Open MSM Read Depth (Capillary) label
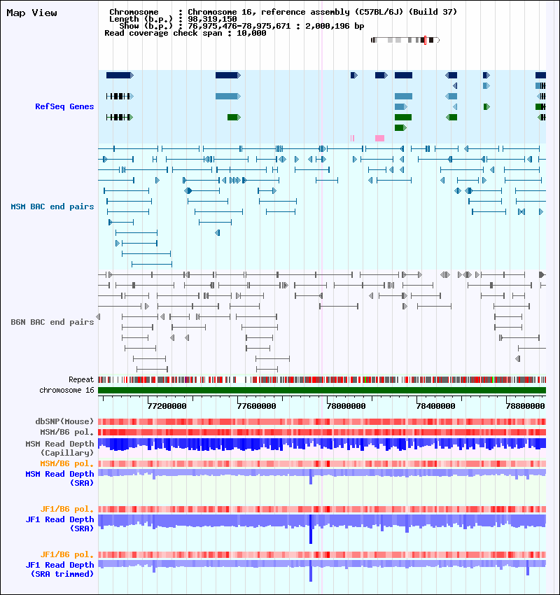This screenshot has width=560, height=595. [x=60, y=448]
